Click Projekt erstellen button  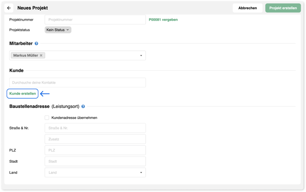click(283, 8)
